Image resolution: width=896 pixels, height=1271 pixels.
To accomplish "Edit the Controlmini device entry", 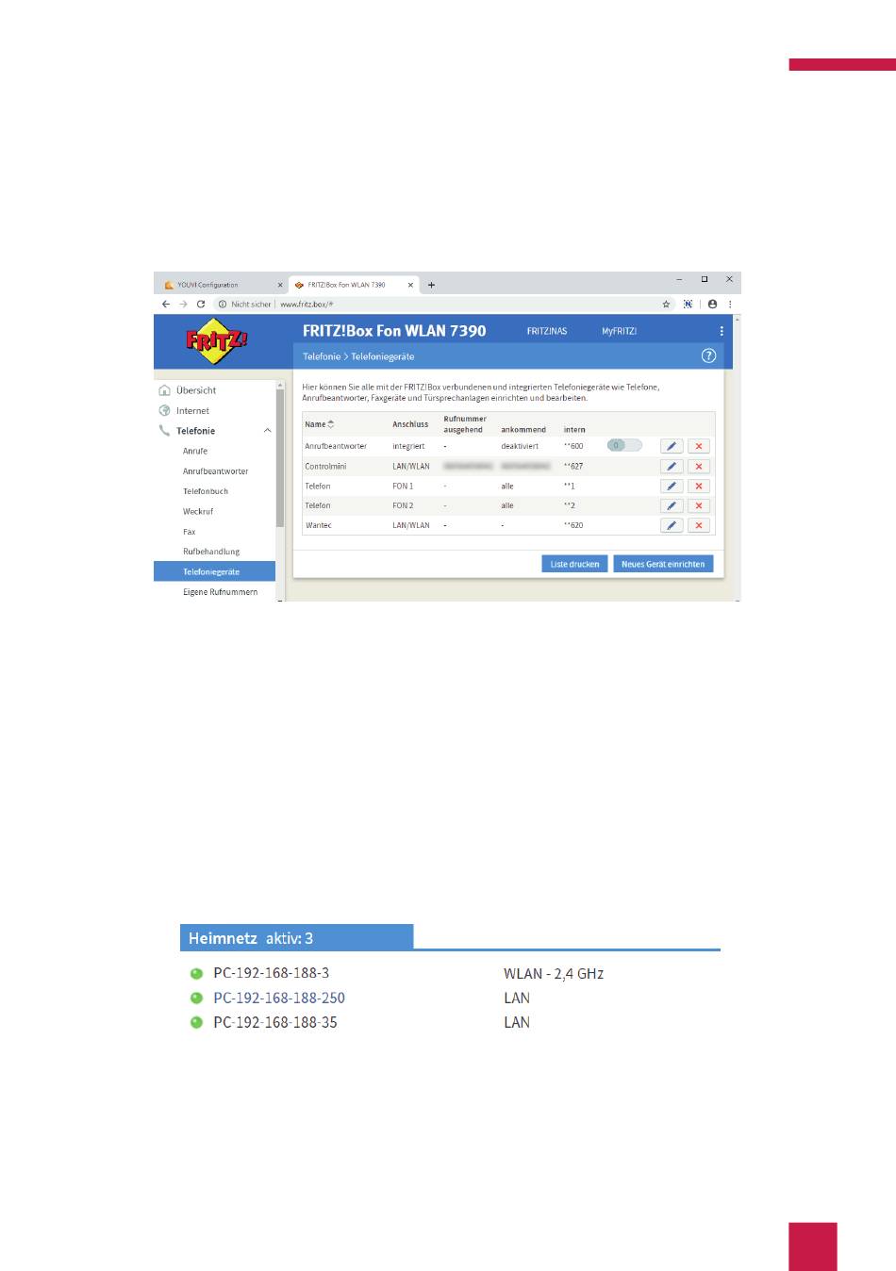I will 672,466.
